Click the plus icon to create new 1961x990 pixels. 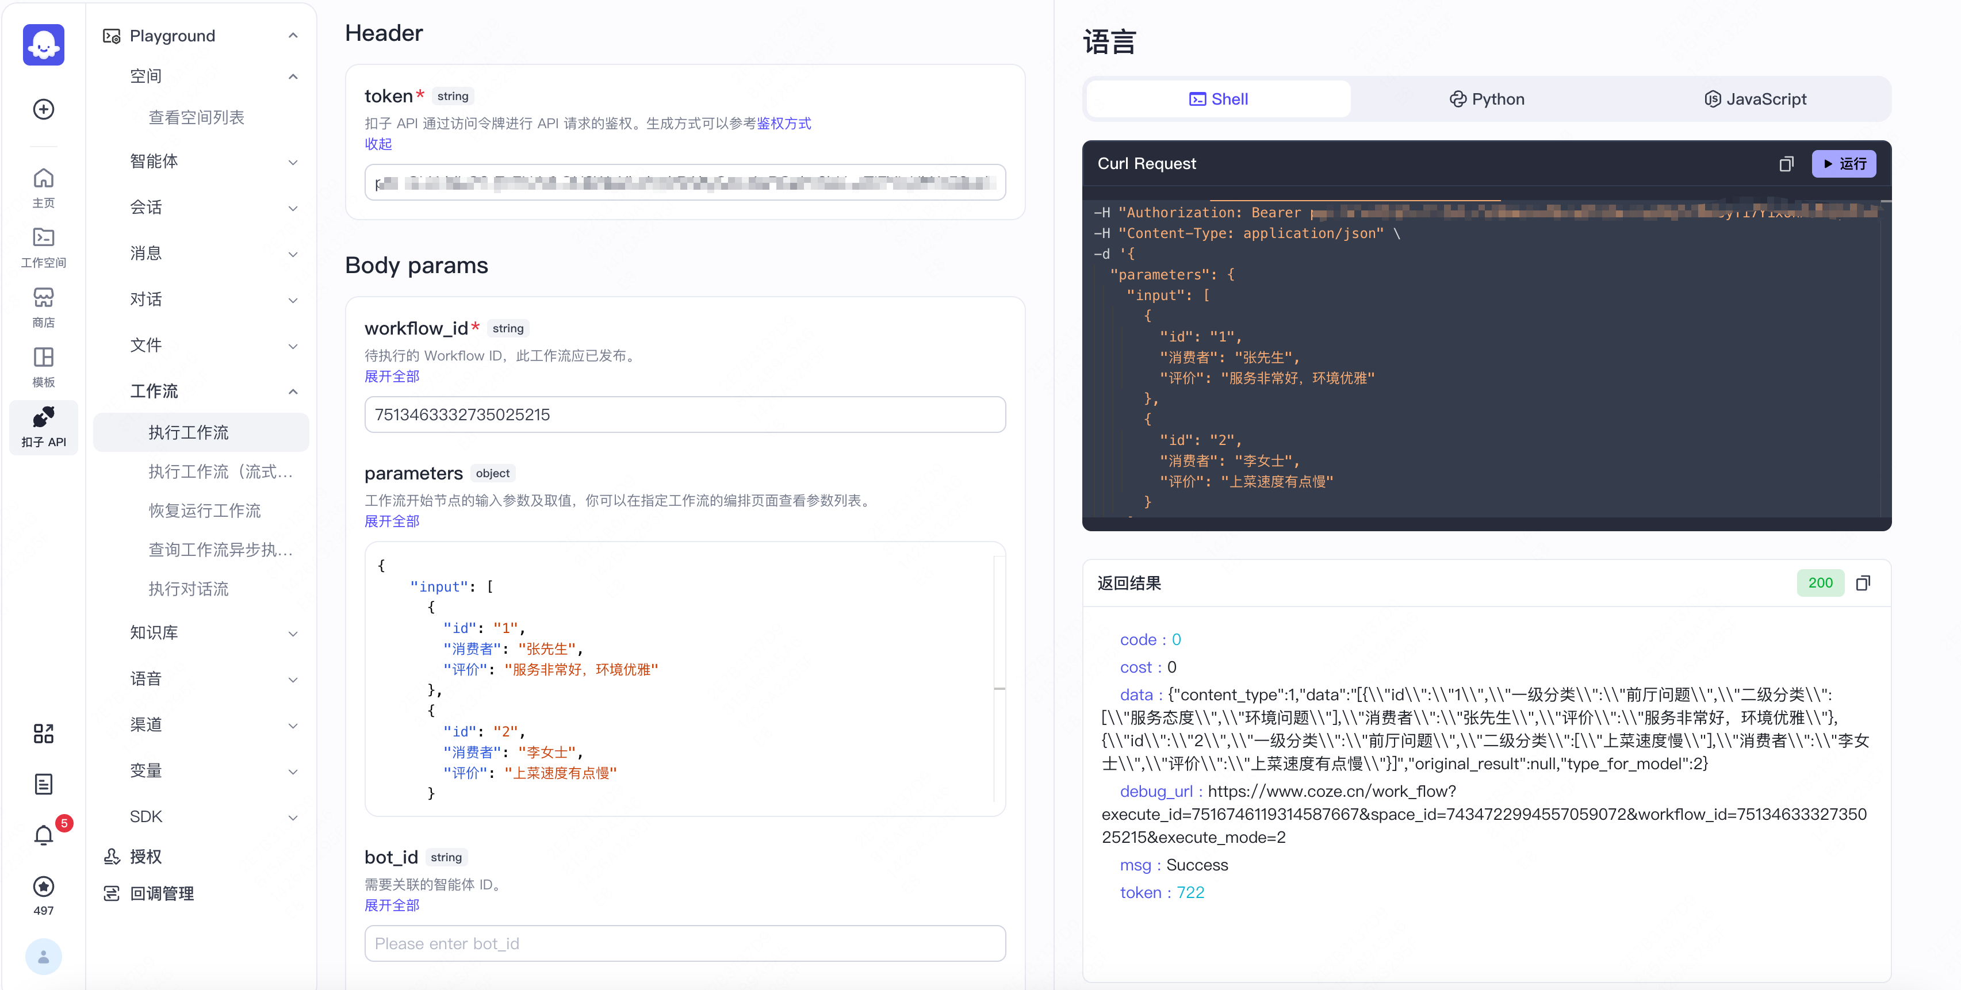[43, 109]
